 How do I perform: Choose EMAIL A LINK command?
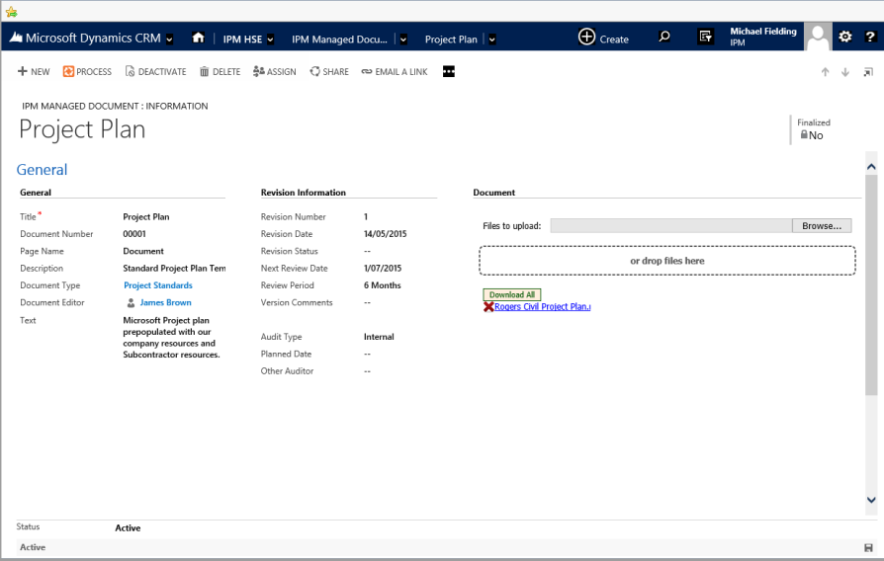pos(395,72)
